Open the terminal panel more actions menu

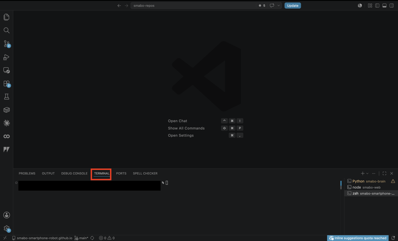tap(374, 173)
